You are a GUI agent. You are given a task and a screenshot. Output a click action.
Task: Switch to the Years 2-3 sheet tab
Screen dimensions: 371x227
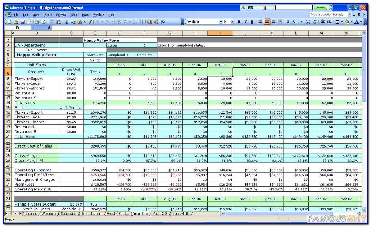pos(160,213)
